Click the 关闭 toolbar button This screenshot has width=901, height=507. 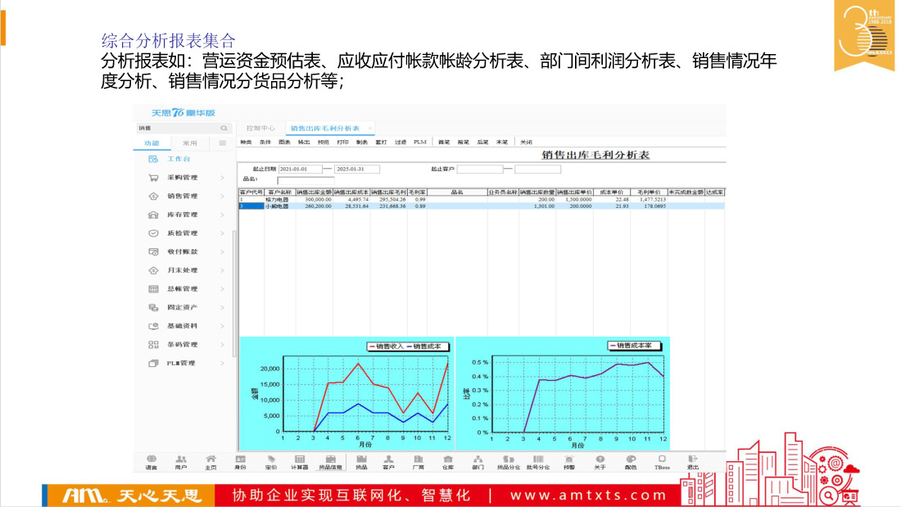(x=526, y=142)
